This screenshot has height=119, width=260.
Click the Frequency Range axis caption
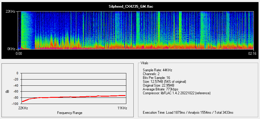pyautogui.click(x=70, y=113)
